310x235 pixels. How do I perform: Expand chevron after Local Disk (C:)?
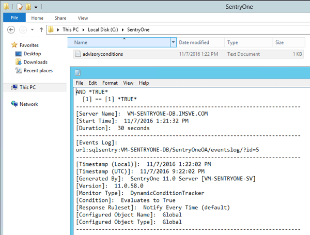123,30
